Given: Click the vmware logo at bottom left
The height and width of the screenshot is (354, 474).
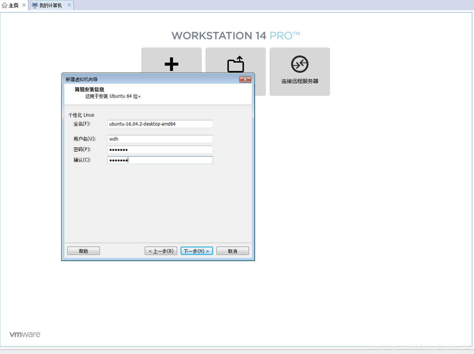Looking at the screenshot, I should 25,334.
